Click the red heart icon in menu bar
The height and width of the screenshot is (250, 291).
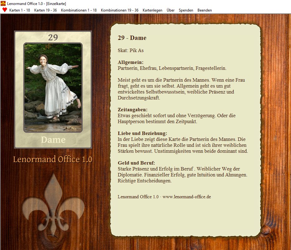pos(5,10)
